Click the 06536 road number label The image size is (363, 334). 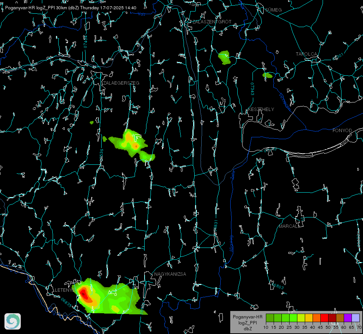(x=101, y=155)
